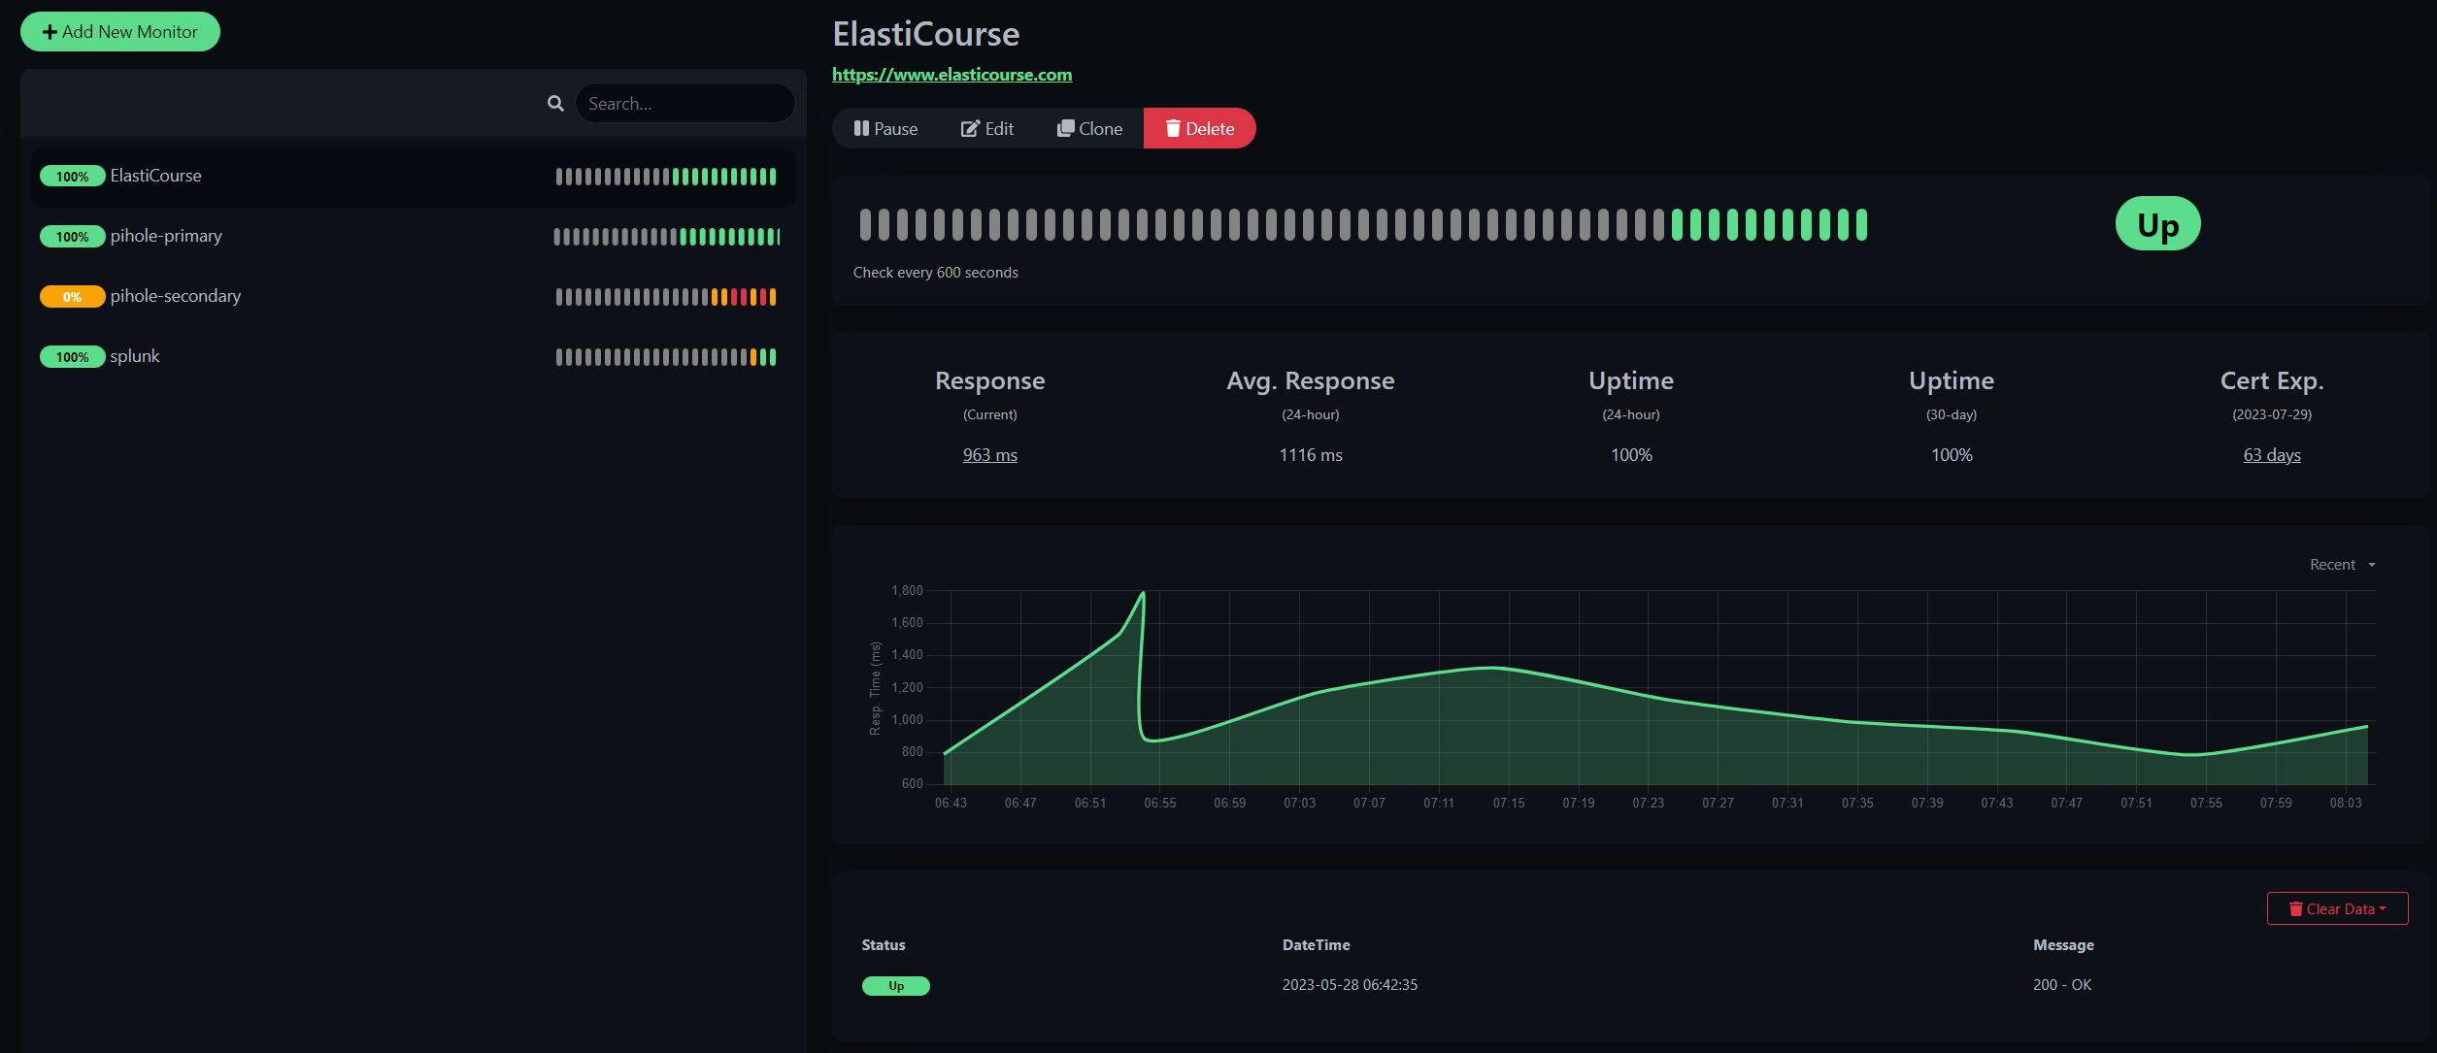The width and height of the screenshot is (2437, 1053).
Task: Click the heartbeat bar of pihole-secondary
Action: pyautogui.click(x=666, y=297)
